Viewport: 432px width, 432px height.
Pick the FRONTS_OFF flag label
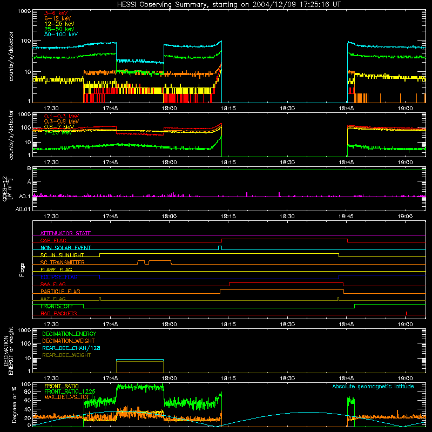pos(57,306)
